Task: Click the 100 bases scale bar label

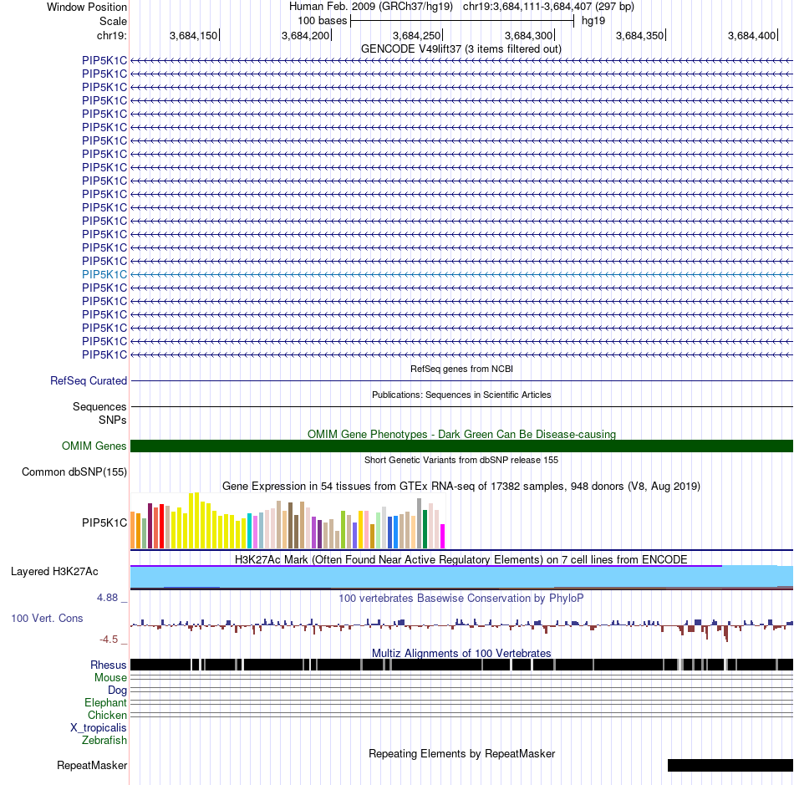Action: (x=322, y=21)
